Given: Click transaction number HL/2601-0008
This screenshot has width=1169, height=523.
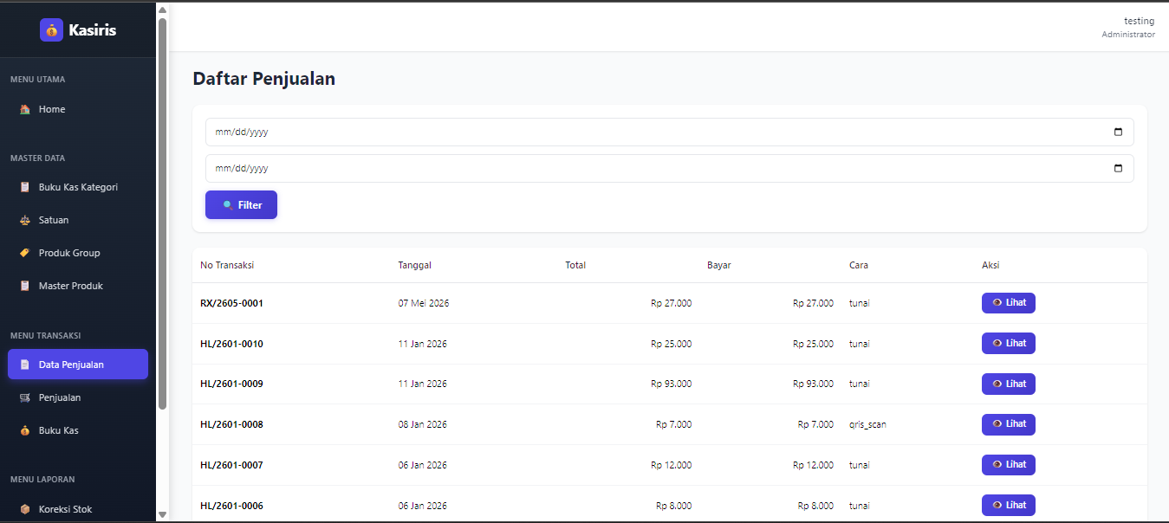Looking at the screenshot, I should tap(231, 424).
